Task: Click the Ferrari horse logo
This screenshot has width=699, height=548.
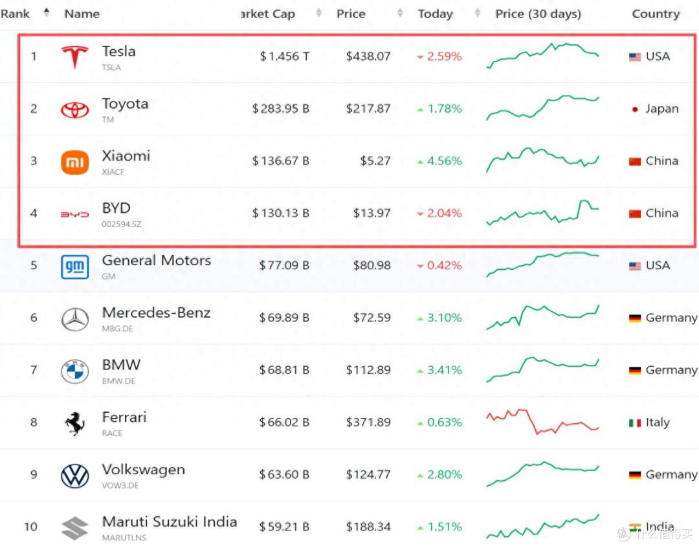Action: click(x=74, y=423)
